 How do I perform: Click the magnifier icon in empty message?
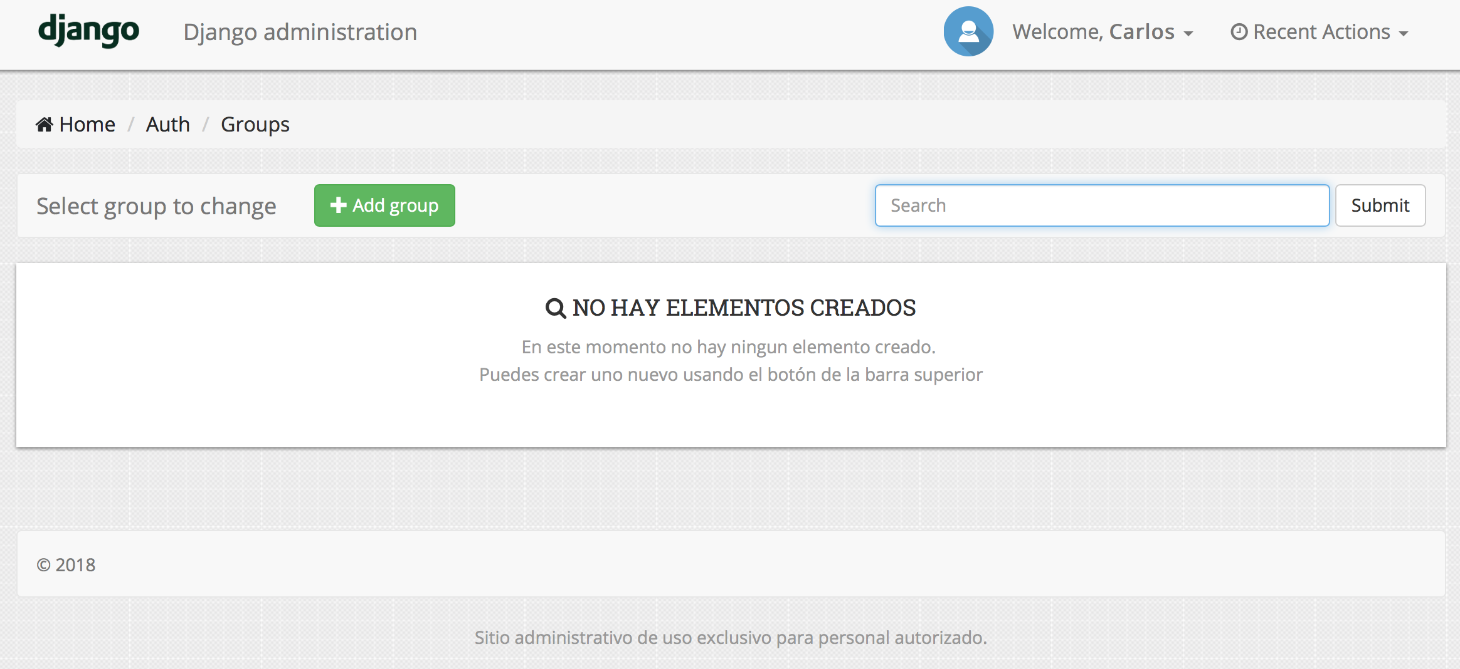pos(556,308)
